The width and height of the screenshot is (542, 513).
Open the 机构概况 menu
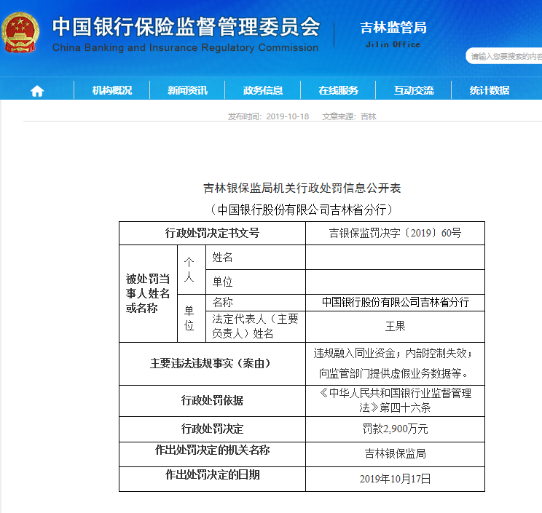(x=112, y=90)
